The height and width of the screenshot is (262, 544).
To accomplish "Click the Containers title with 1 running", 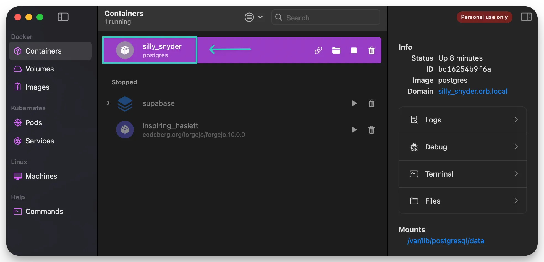I will pyautogui.click(x=124, y=17).
